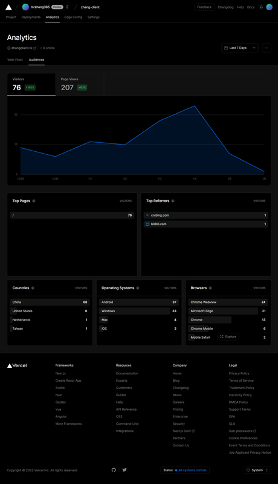The width and height of the screenshot is (278, 484).
Task: Click the info icon beside Browsers
Action: 210,288
